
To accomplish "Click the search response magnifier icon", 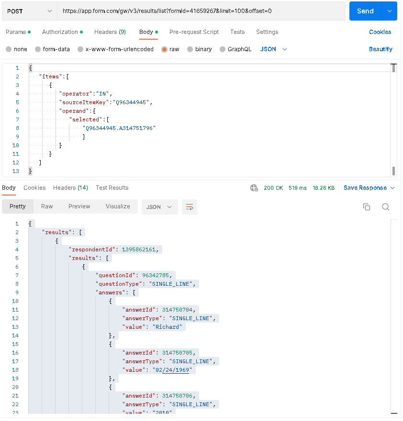I will coord(385,207).
